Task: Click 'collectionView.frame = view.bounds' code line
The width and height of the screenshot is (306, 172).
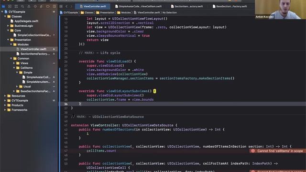Action: [x=120, y=100]
